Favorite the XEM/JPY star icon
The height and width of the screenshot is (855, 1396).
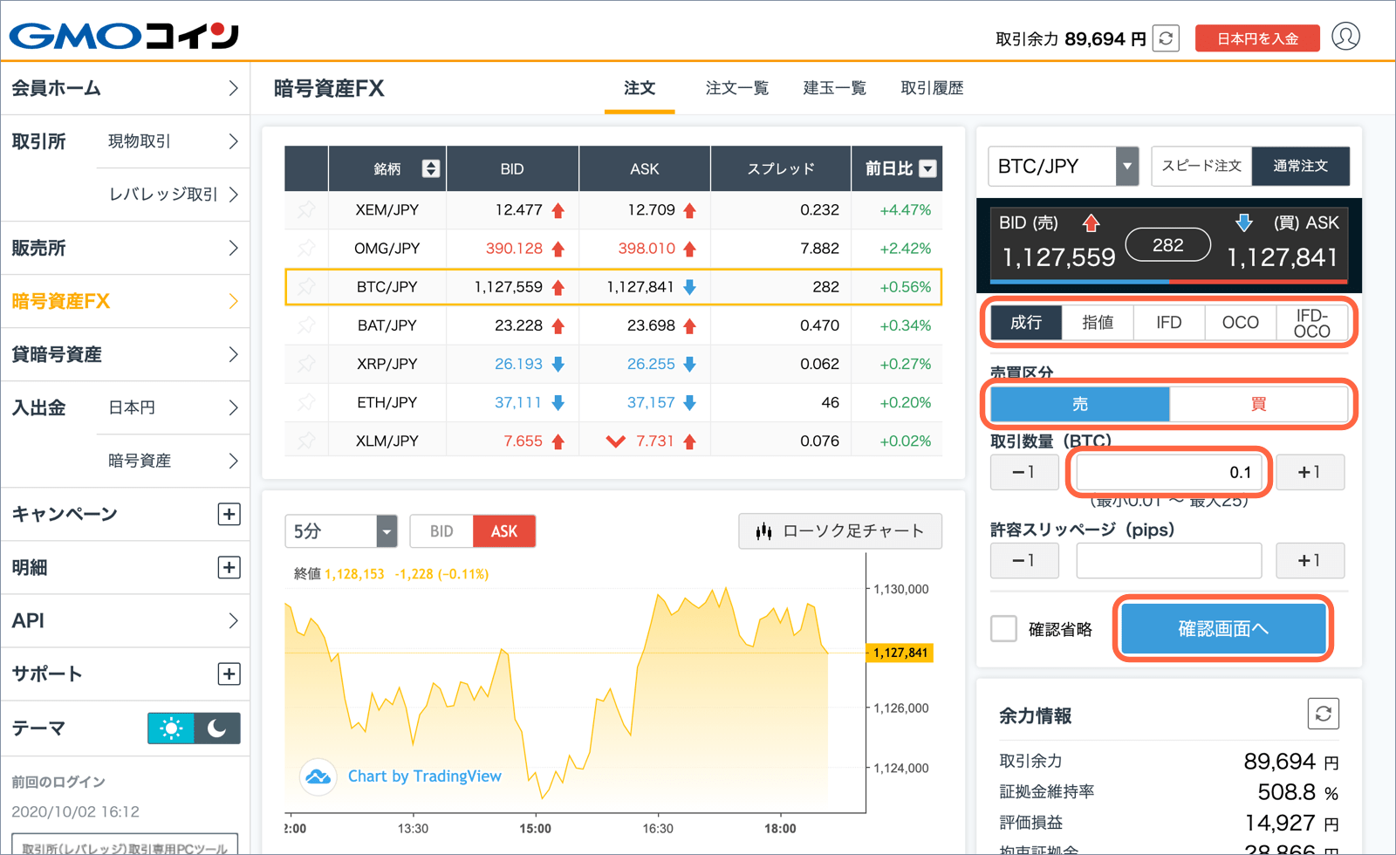(306, 210)
